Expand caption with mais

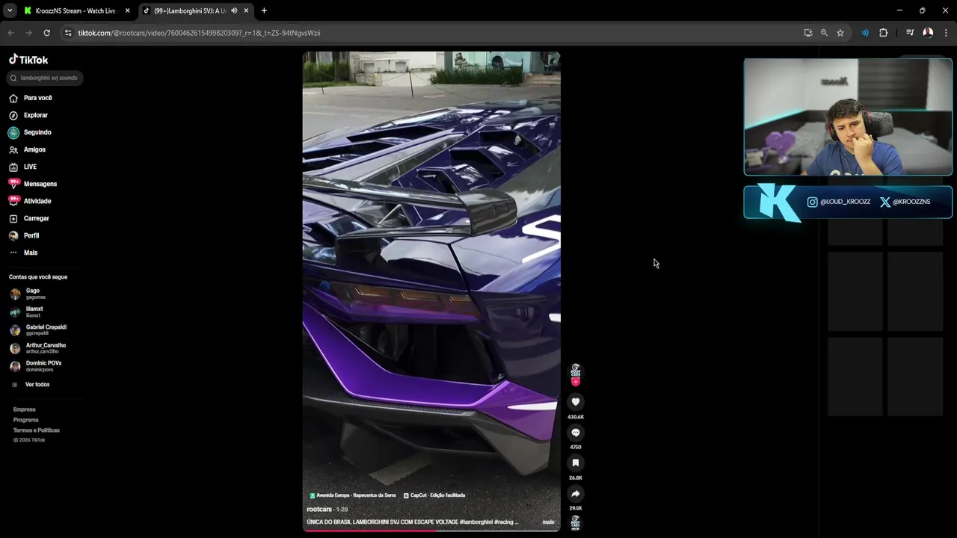tap(548, 522)
